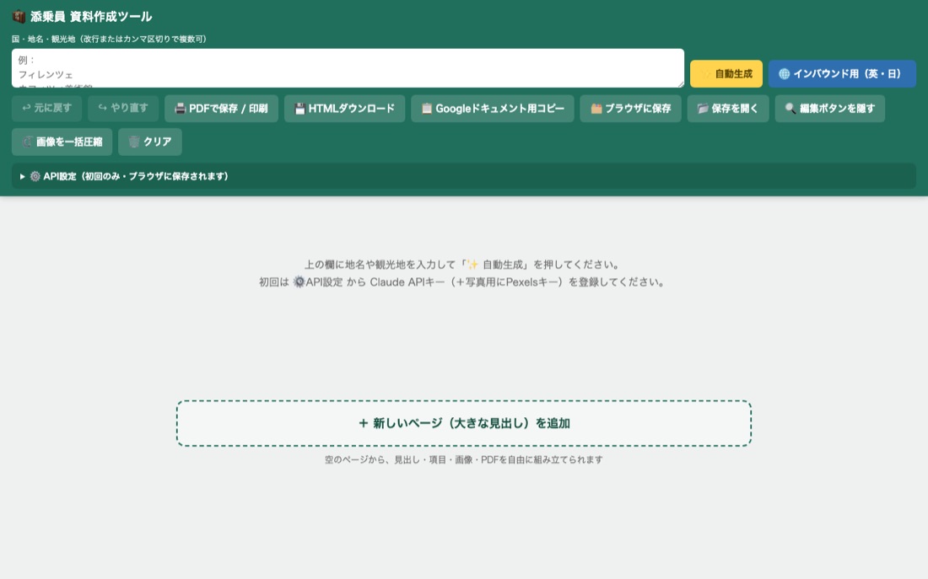This screenshot has width=928, height=579.
Task: Click the box icon on ブラウザに保存
Action: [x=596, y=109]
